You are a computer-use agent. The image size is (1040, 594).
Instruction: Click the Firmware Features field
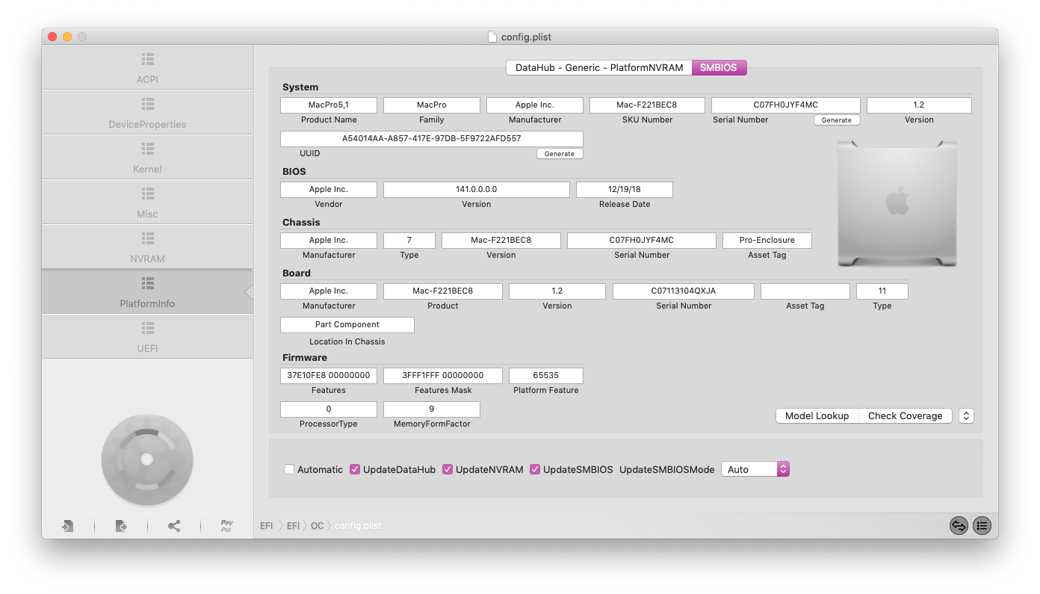329,376
